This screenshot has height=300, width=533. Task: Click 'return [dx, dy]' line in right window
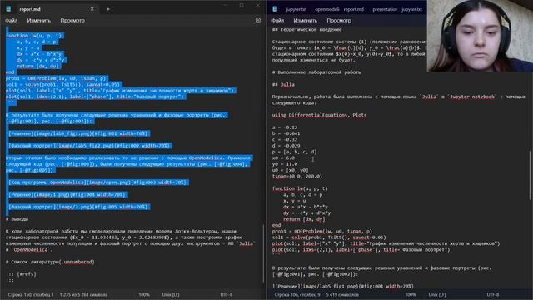pos(304,219)
